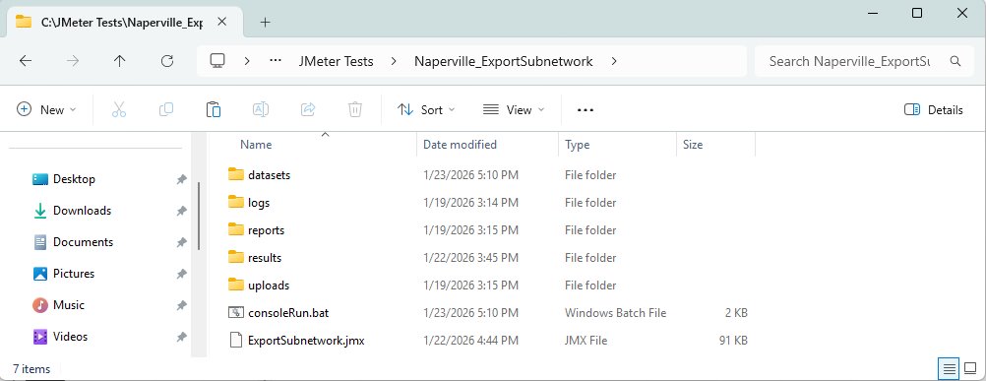The height and width of the screenshot is (381, 986).
Task: Close the current Explorer tab
Action: [x=222, y=22]
